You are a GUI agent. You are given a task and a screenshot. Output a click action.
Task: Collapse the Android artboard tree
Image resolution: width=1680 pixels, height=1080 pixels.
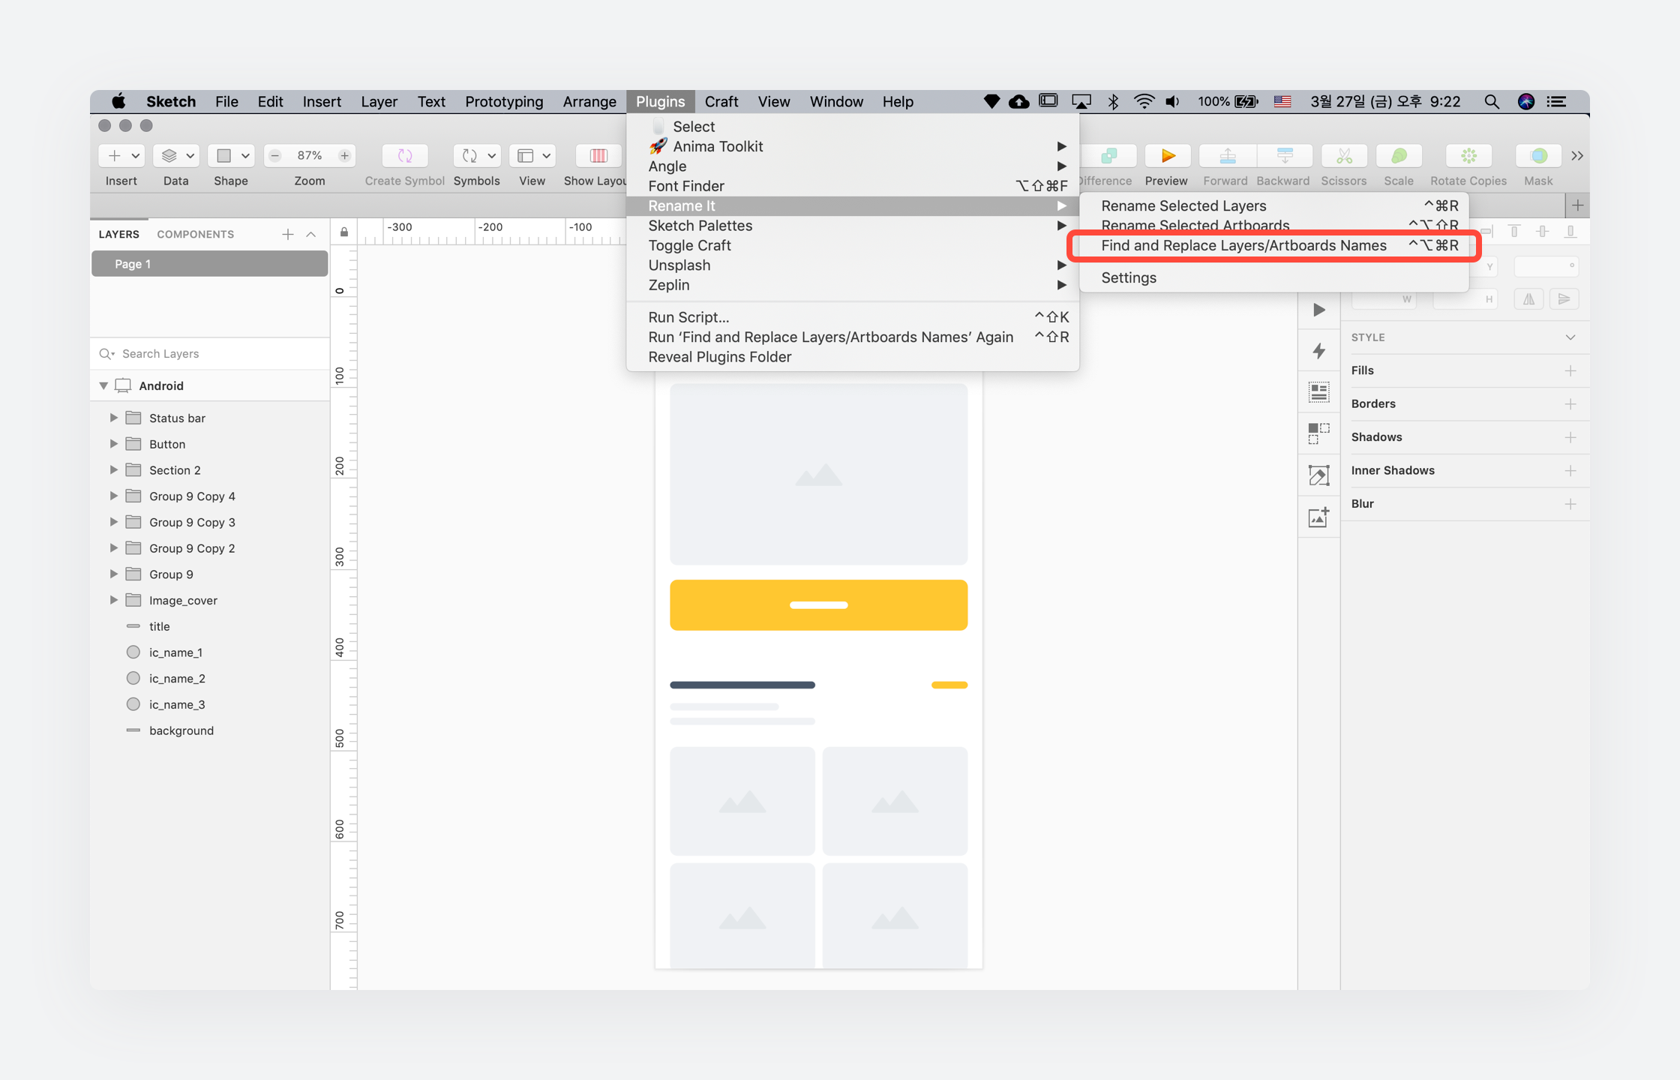(103, 385)
